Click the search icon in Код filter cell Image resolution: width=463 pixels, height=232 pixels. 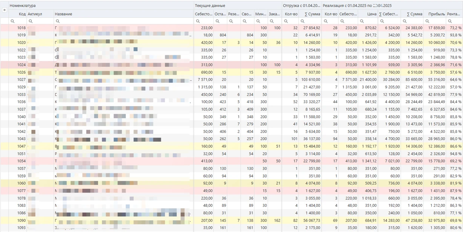tap(12, 21)
